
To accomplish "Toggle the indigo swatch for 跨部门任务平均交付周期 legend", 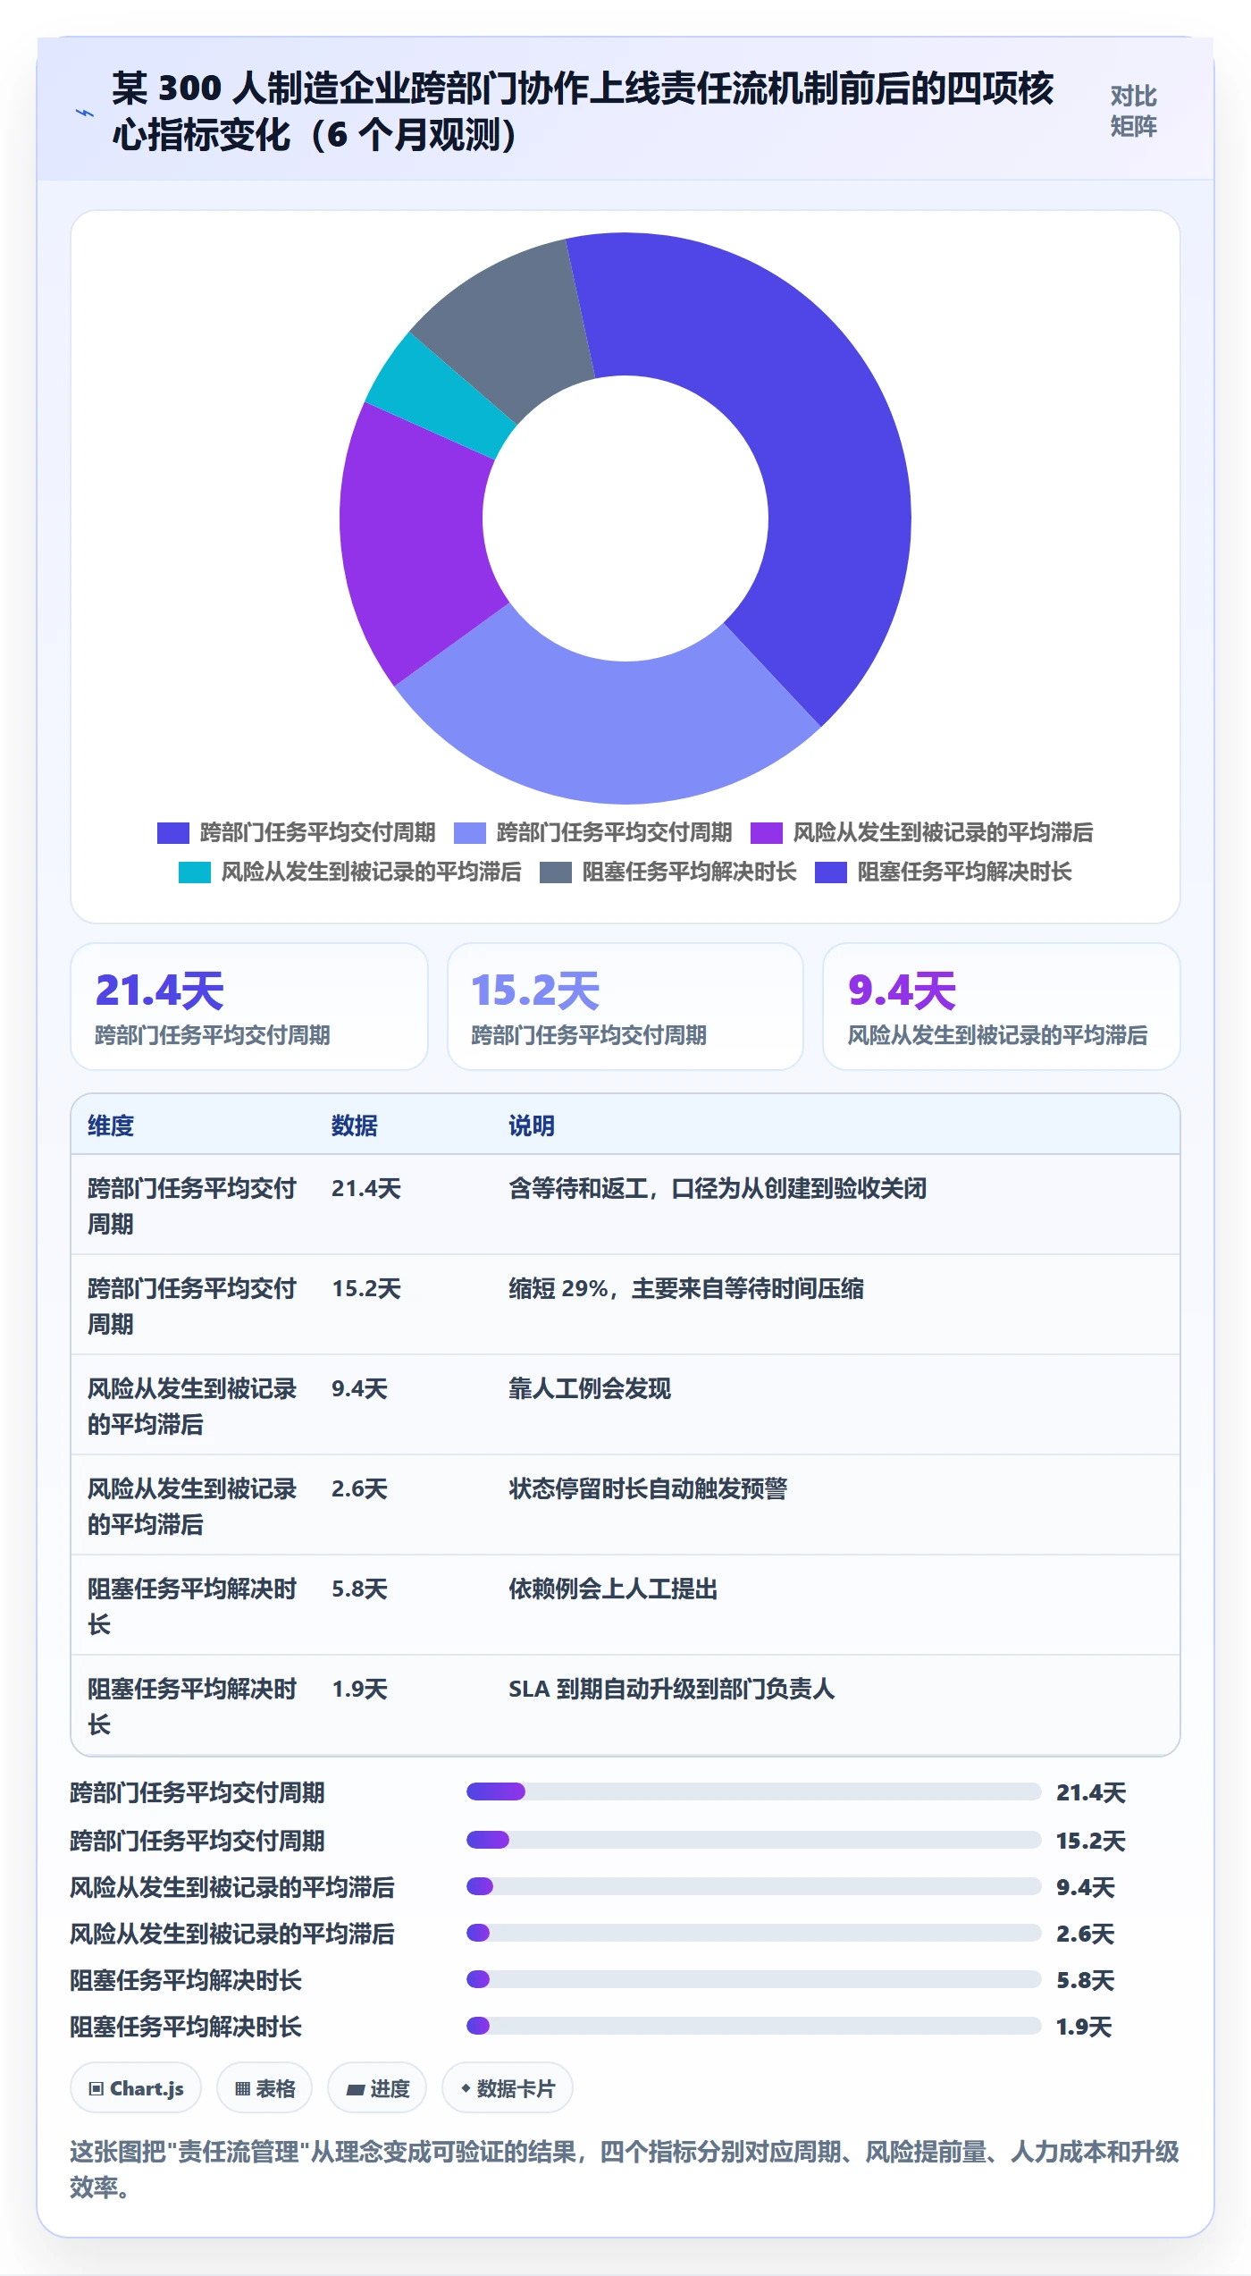I will point(172,833).
